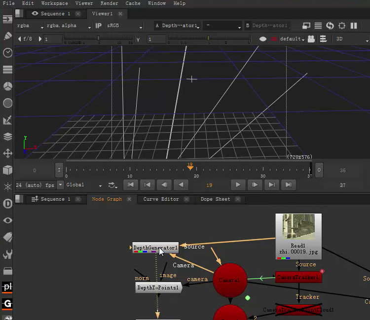The width and height of the screenshot is (370, 320).
Task: Open the Image nodes toolbar menu
Action: pyautogui.click(x=7, y=19)
